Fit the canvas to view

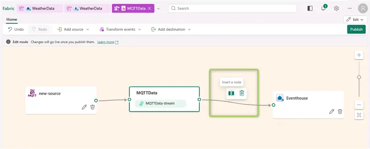point(359,115)
